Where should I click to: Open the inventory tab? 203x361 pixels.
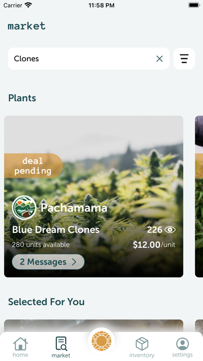142,347
